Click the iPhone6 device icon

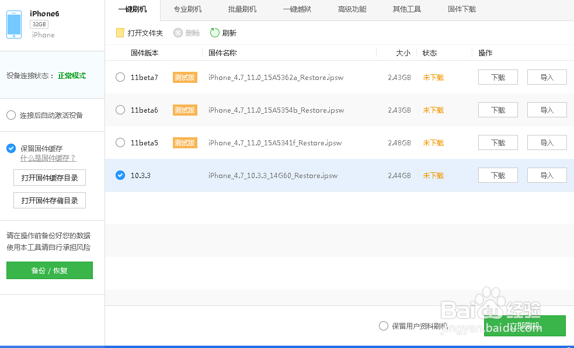coord(14,25)
